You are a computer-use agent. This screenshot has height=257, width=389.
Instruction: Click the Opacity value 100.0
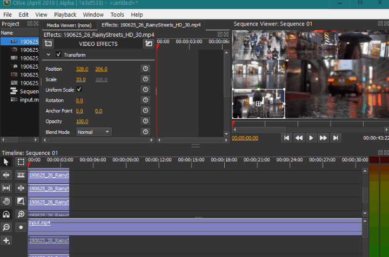click(82, 121)
